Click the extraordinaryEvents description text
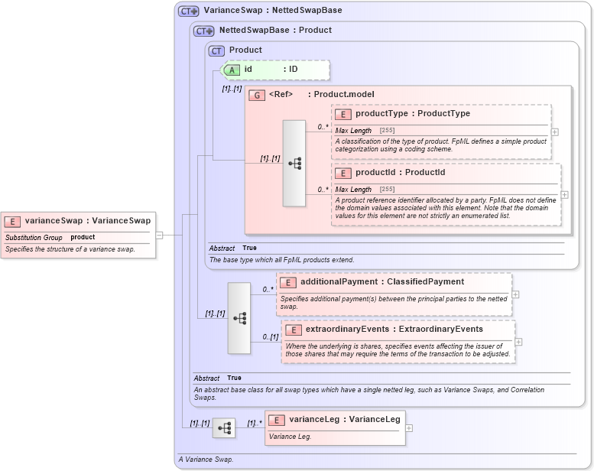This screenshot has height=471, width=594. click(398, 350)
